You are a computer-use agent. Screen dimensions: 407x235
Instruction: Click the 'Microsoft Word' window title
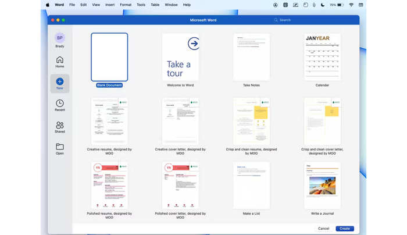[203, 20]
